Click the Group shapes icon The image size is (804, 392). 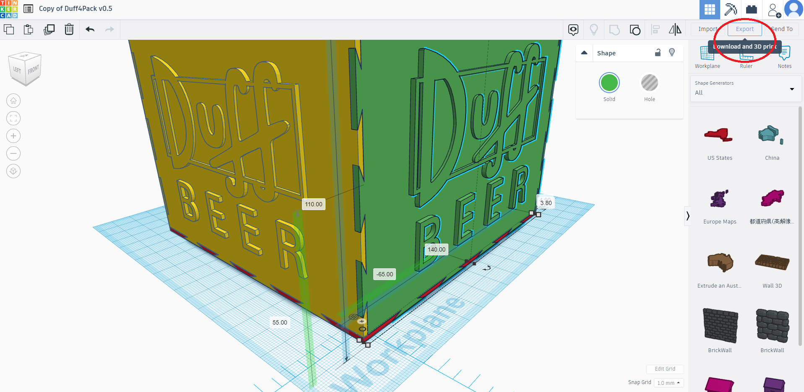tap(614, 30)
